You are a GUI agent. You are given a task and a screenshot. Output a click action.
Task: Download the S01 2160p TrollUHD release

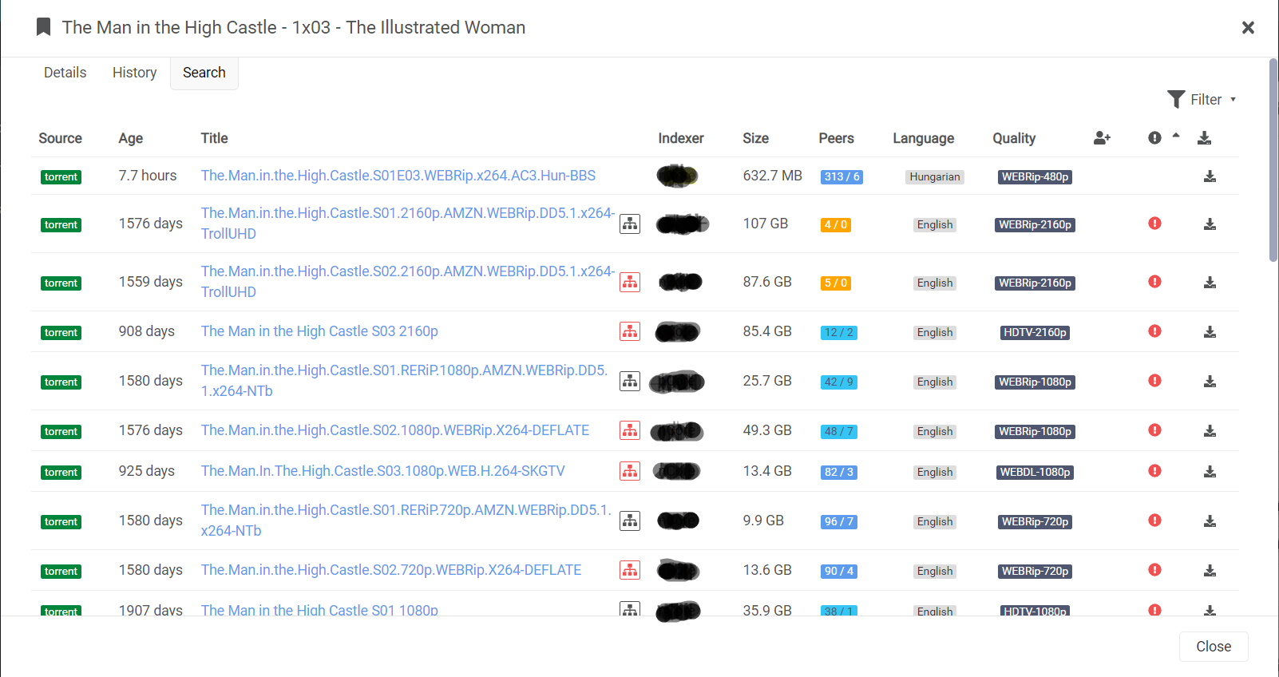coord(1210,224)
